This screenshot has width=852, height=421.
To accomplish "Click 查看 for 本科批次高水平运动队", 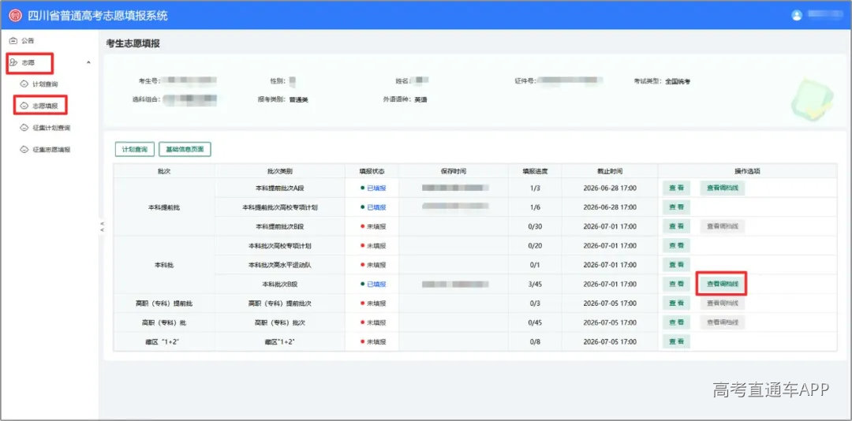I will coord(677,265).
